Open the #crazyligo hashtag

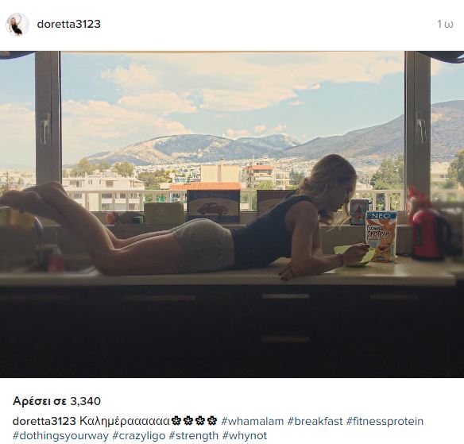tap(138, 436)
